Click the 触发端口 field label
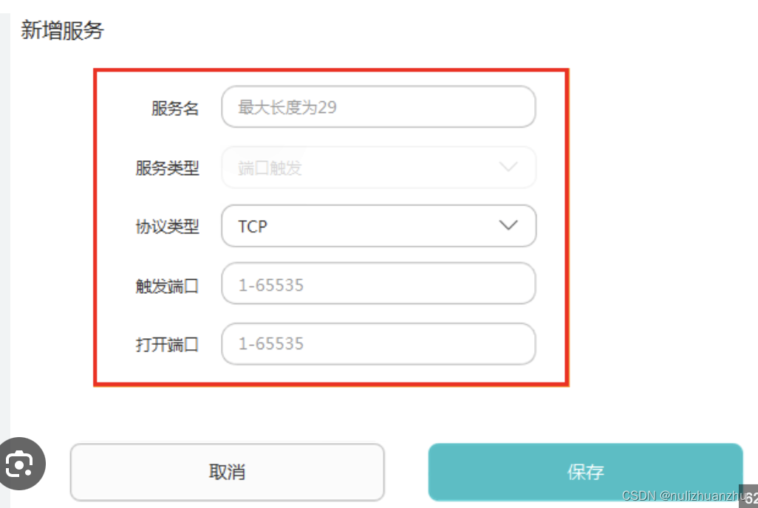Image resolution: width=758 pixels, height=508 pixels. click(167, 286)
